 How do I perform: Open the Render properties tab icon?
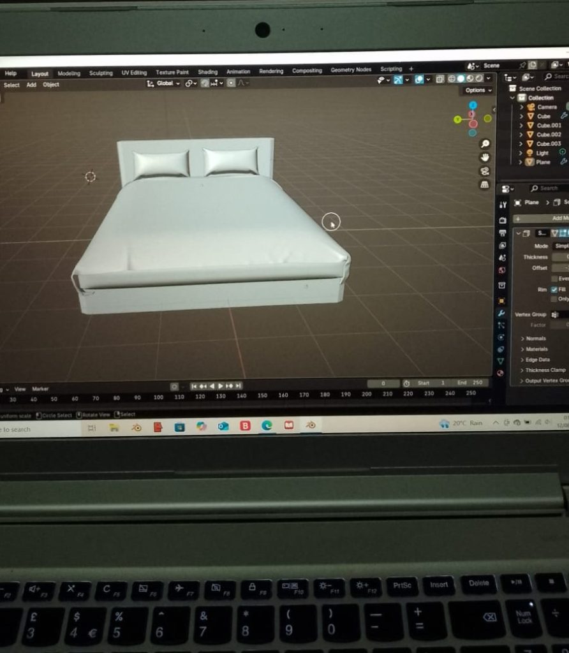503,220
